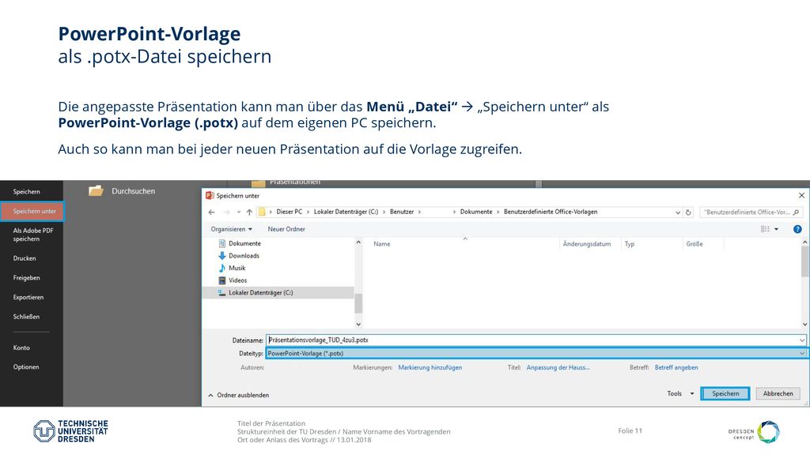Click Dokumente in the address path

point(476,212)
